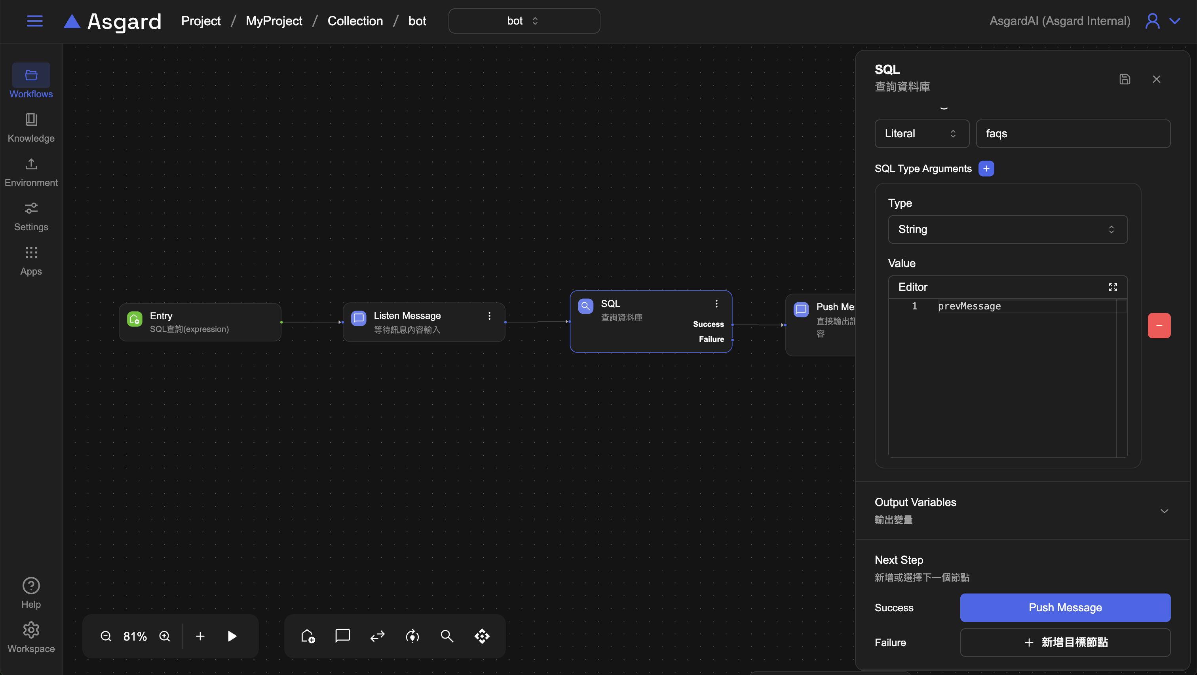Click the zoom in magnifier icon
1197x675 pixels.
click(165, 636)
